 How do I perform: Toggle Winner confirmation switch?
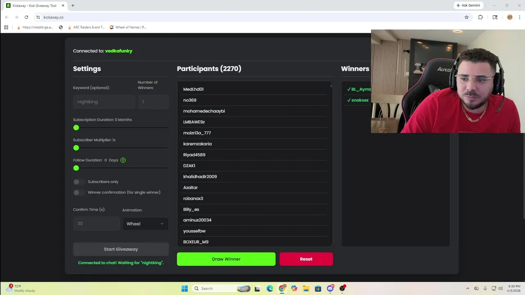(79, 193)
